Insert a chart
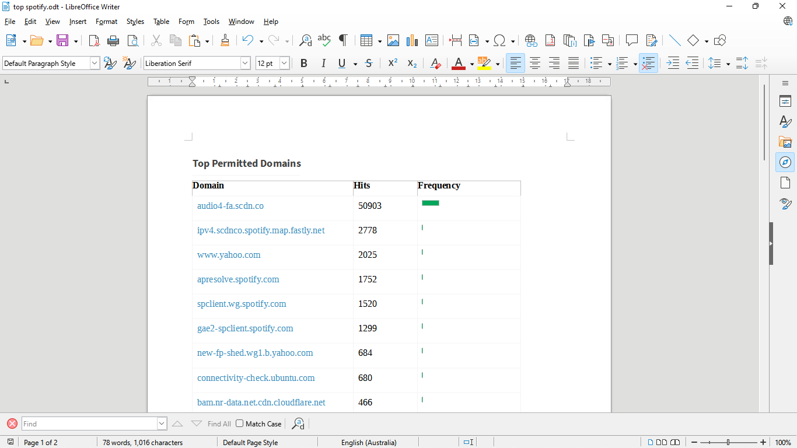 413,40
